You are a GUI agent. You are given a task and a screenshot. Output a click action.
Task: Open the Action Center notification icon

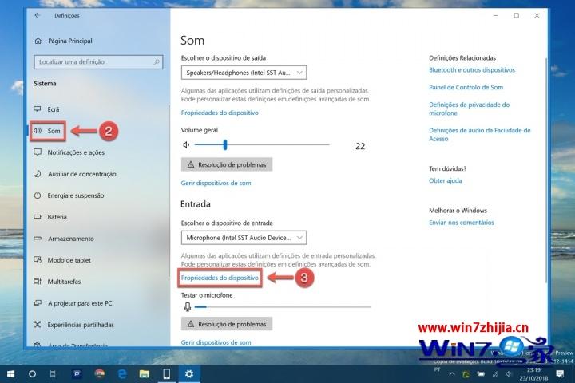pyautogui.click(x=560, y=374)
